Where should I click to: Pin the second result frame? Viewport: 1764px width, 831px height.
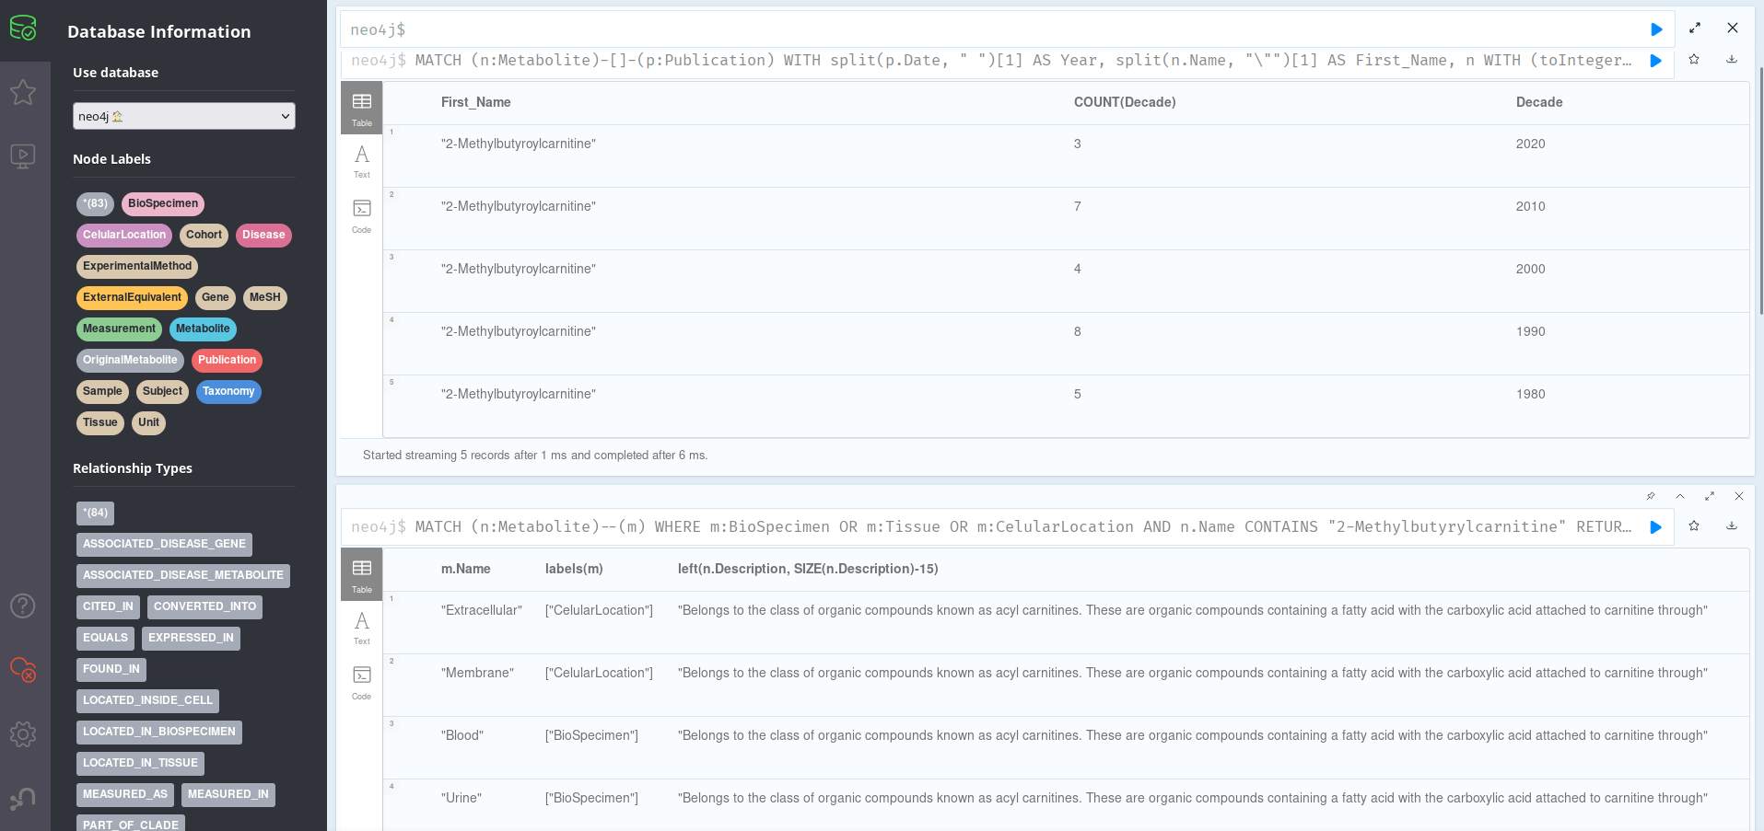click(1651, 496)
